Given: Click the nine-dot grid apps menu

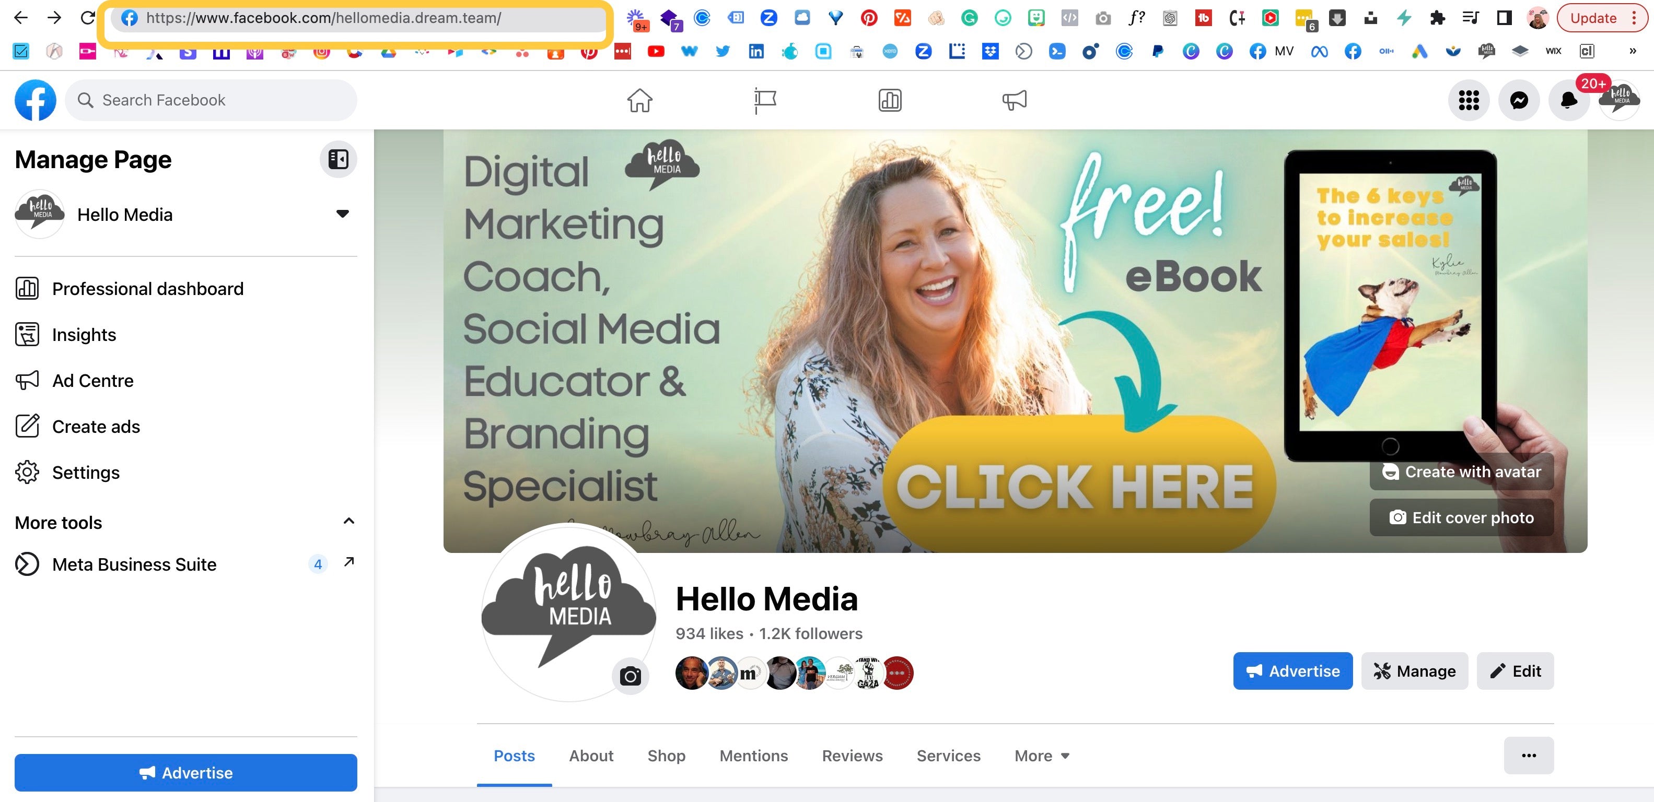Looking at the screenshot, I should [x=1469, y=100].
